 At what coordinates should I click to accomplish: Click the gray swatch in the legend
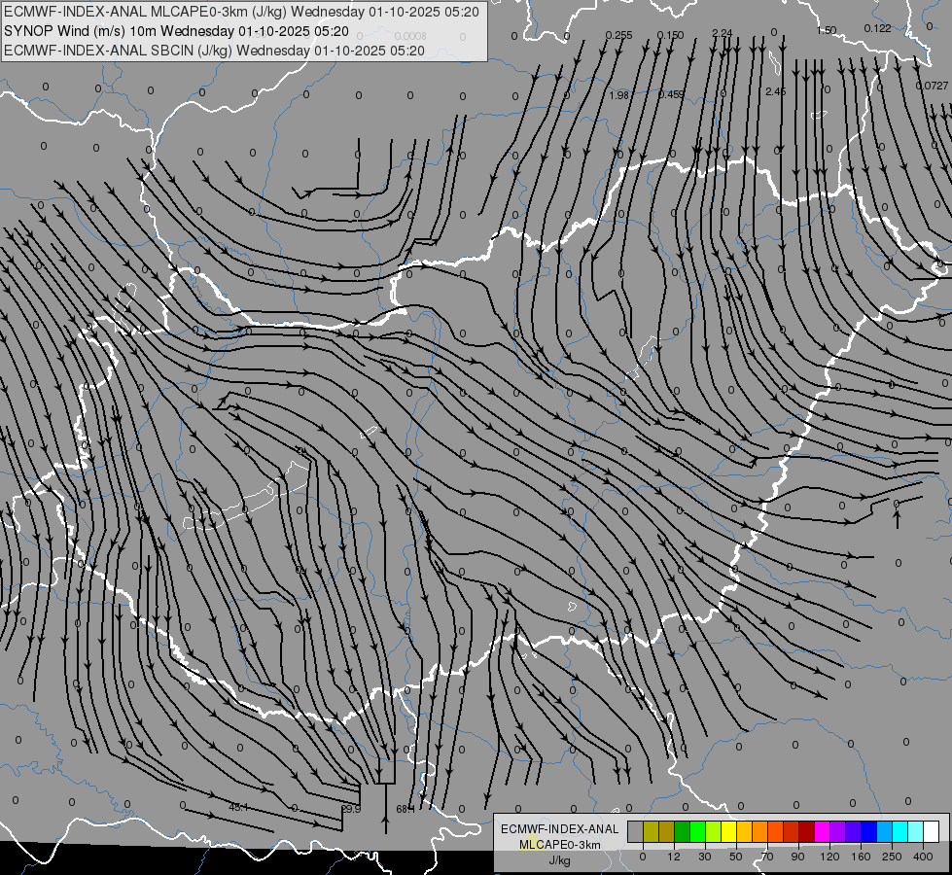coord(635,831)
